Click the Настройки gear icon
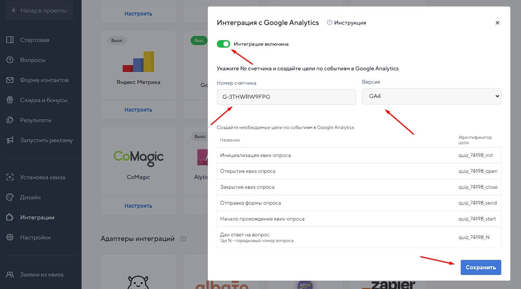This screenshot has width=521, height=289. 10,238
